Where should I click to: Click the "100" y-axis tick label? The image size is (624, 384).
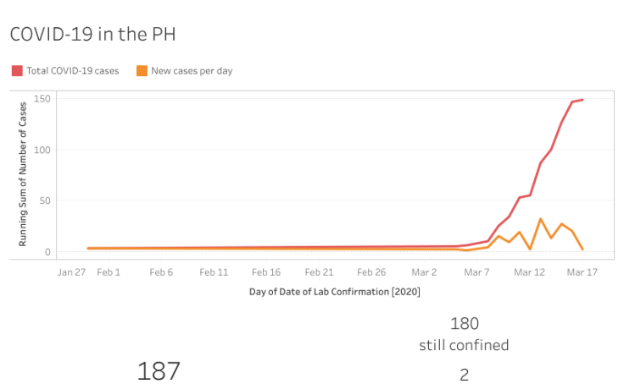click(x=42, y=150)
